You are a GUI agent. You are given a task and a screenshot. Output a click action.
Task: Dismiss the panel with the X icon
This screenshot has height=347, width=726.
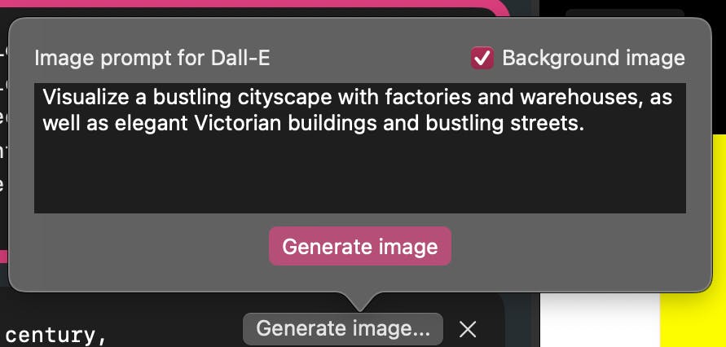[467, 329]
